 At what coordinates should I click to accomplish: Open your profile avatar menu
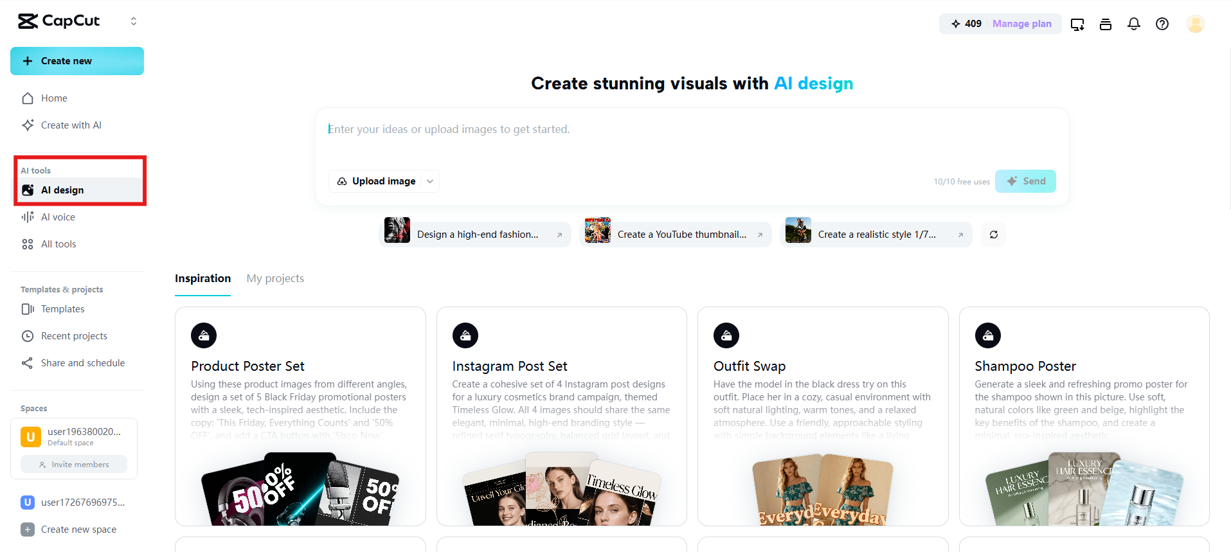click(1195, 24)
